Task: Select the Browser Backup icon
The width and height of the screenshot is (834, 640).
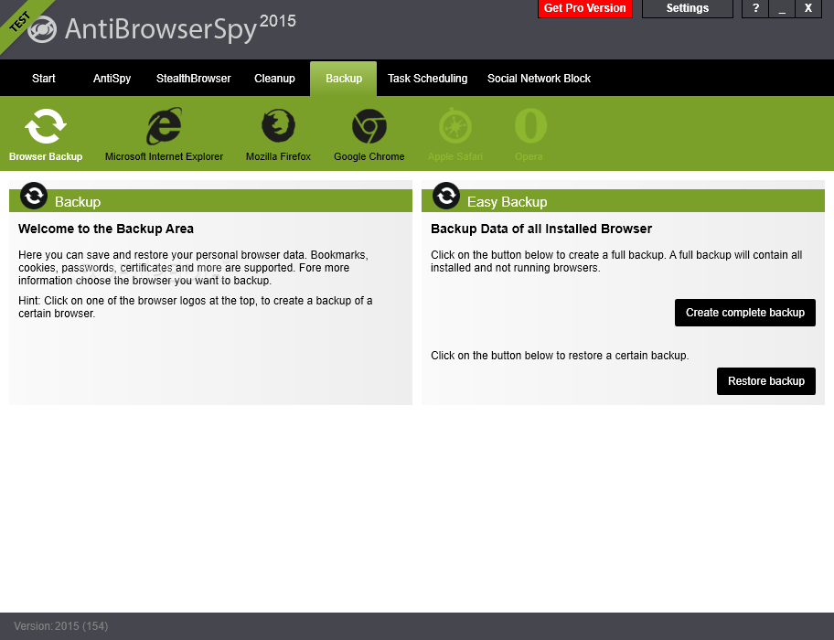Action: tap(46, 126)
